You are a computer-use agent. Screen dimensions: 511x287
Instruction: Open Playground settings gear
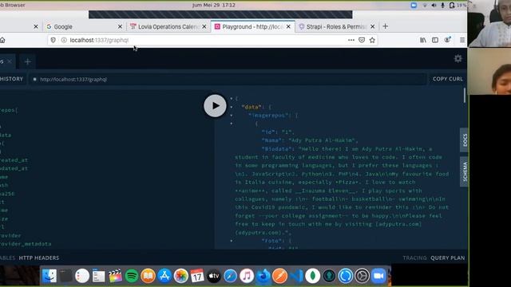tap(458, 58)
